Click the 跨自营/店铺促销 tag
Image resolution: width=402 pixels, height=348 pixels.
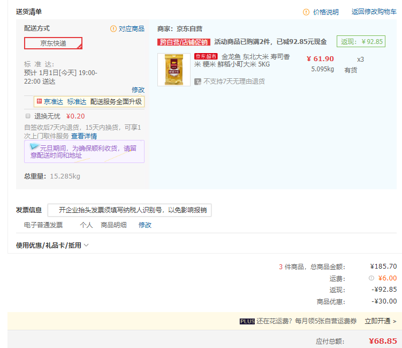184,42
